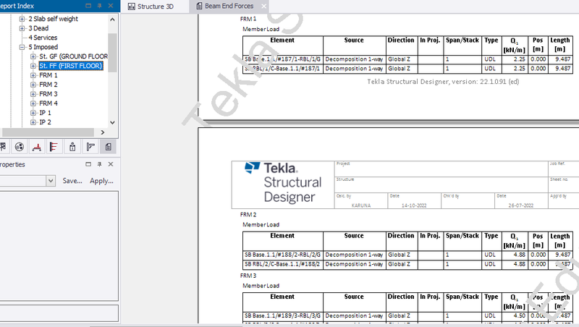Open the partly cut-off Structure tree icon
579x327 pixels.
4,147
